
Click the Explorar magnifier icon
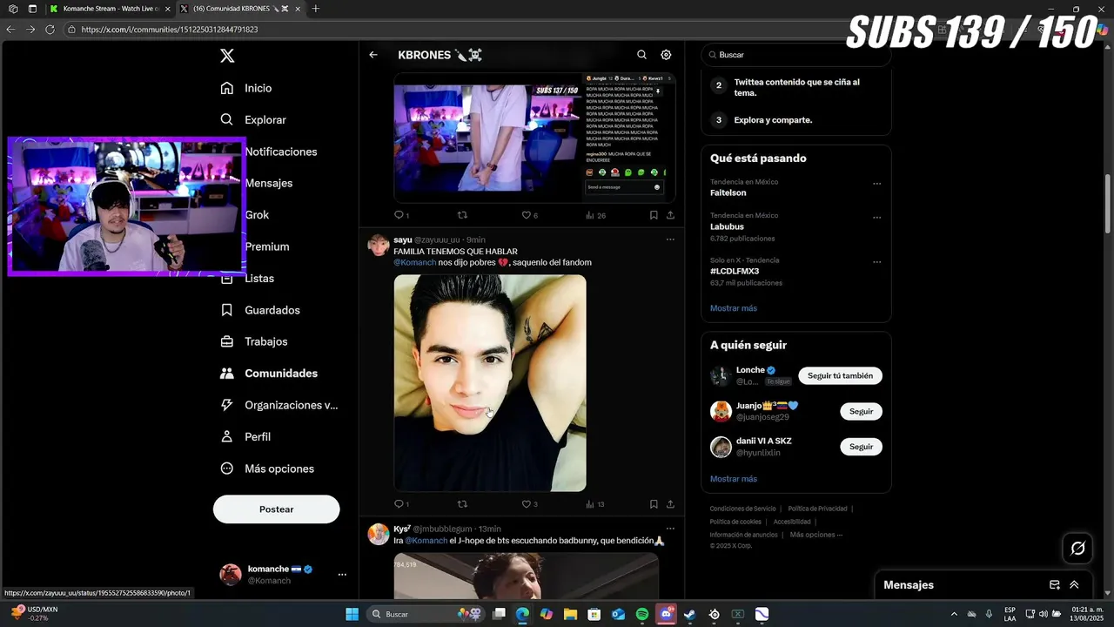(x=227, y=119)
